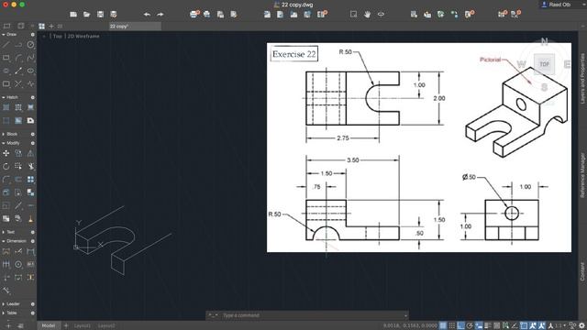Toggle Lineweight display in status bar

pos(488,325)
